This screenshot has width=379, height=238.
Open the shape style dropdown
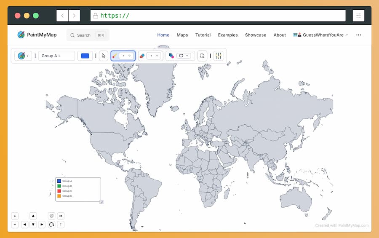pos(184,56)
